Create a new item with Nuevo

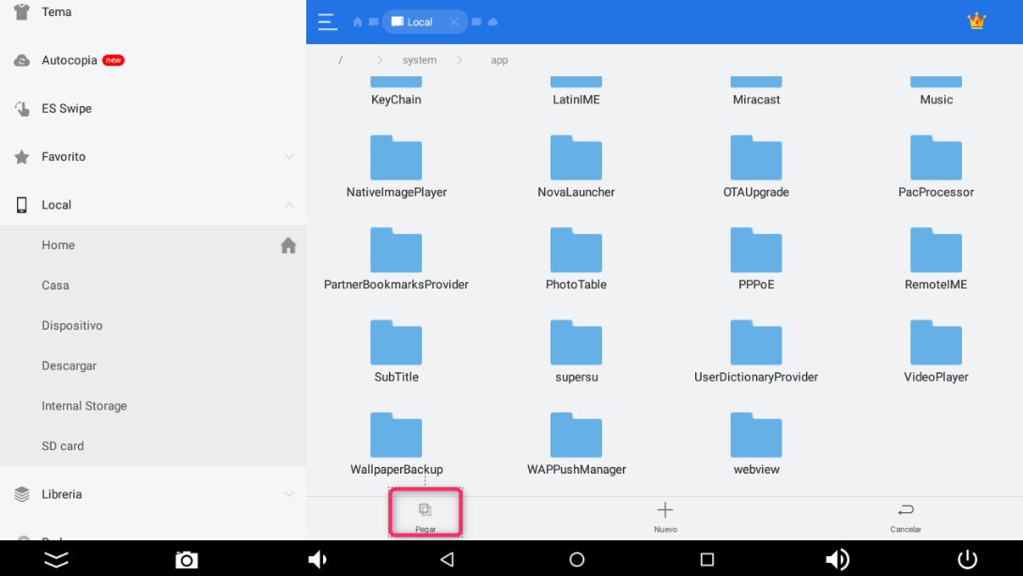[665, 515]
